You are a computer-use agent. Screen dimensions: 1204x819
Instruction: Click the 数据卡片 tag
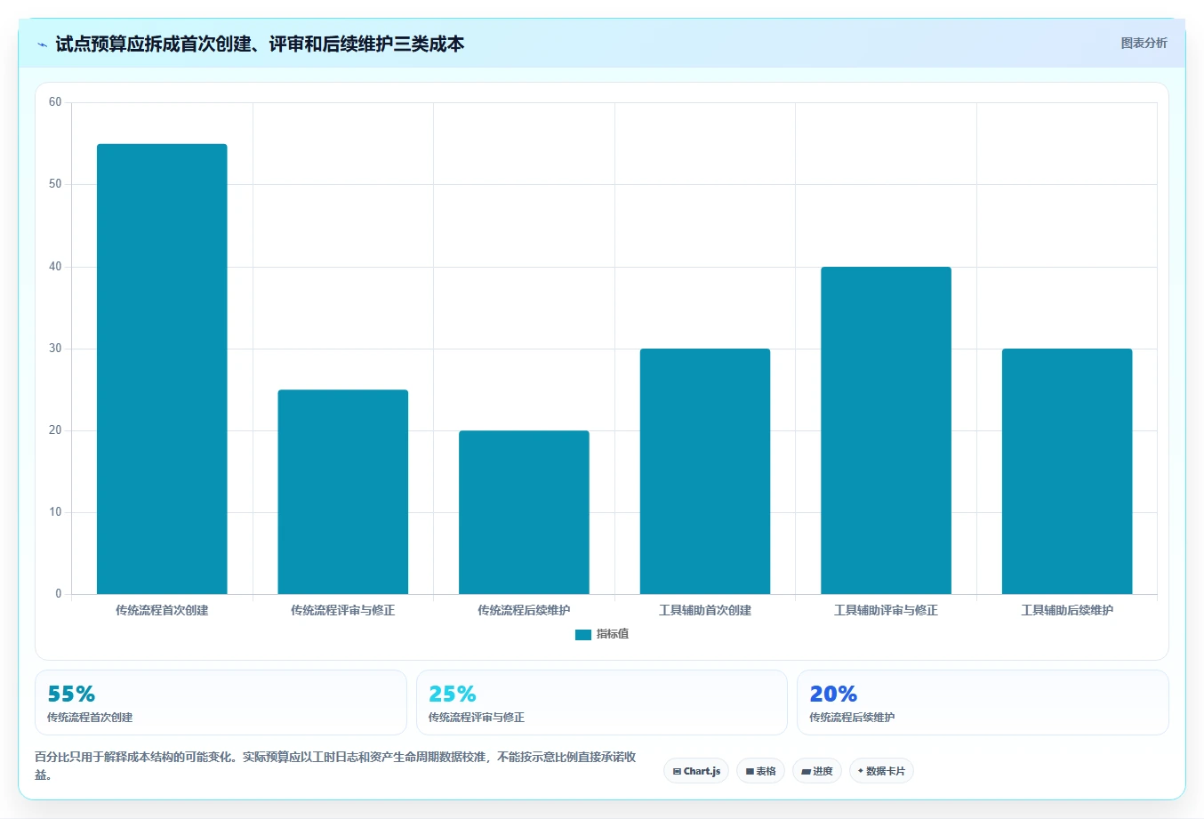pos(881,771)
